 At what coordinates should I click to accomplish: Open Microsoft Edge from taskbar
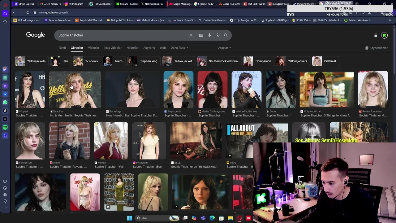click(x=212, y=218)
